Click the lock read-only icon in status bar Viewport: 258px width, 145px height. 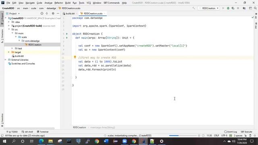tap(246, 136)
